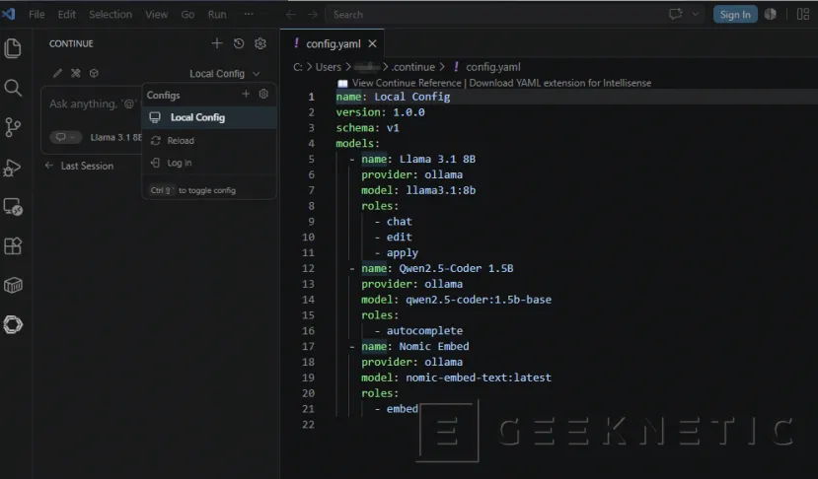
Task: Click the '- autocomplete' role line
Action: click(418, 330)
